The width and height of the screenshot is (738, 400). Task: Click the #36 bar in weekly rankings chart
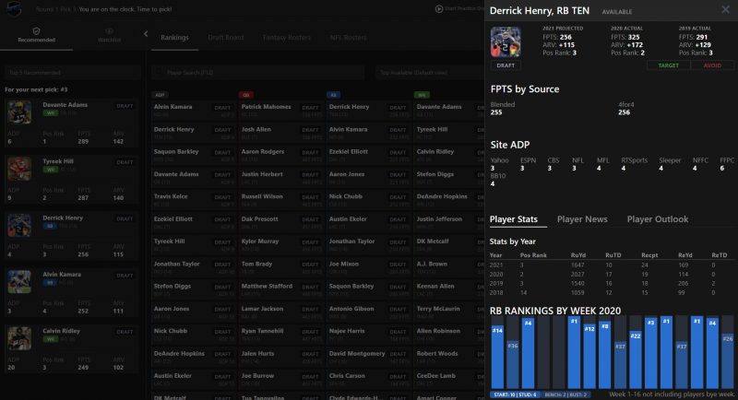point(513,365)
